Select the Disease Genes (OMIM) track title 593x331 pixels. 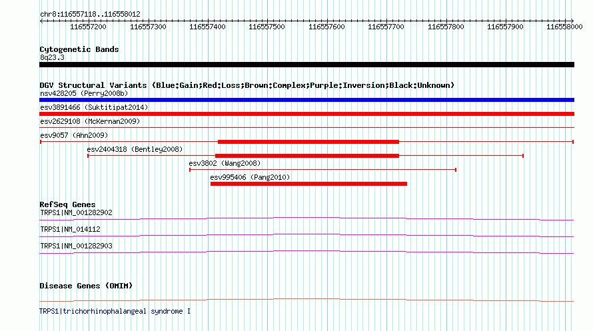(x=86, y=286)
